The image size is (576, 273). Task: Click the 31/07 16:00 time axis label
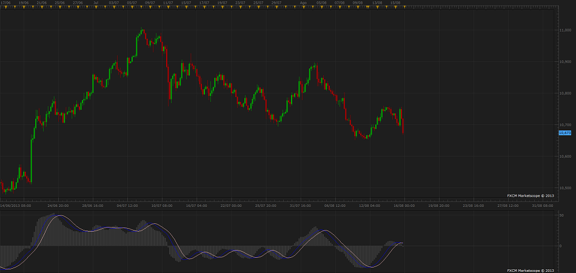(x=301, y=206)
